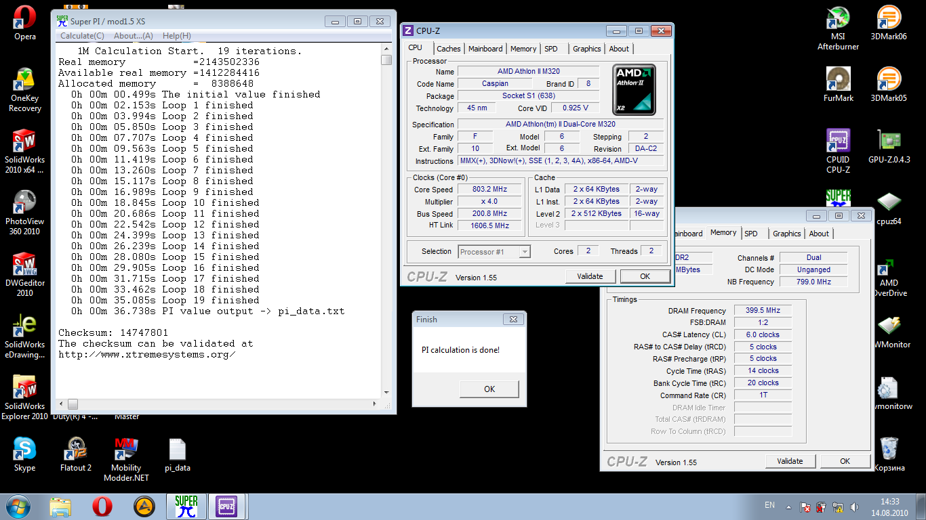Viewport: 926px width, 520px height.
Task: Click Super PI button on taskbar
Action: (186, 506)
